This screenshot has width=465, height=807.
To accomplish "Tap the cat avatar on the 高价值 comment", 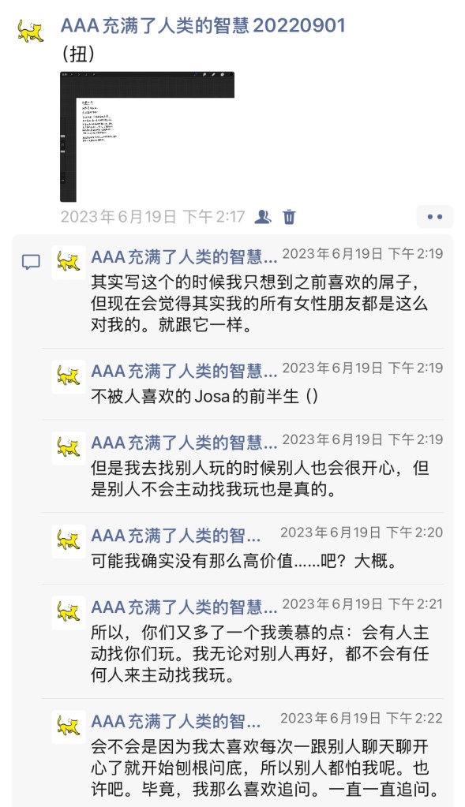I will click(x=69, y=541).
